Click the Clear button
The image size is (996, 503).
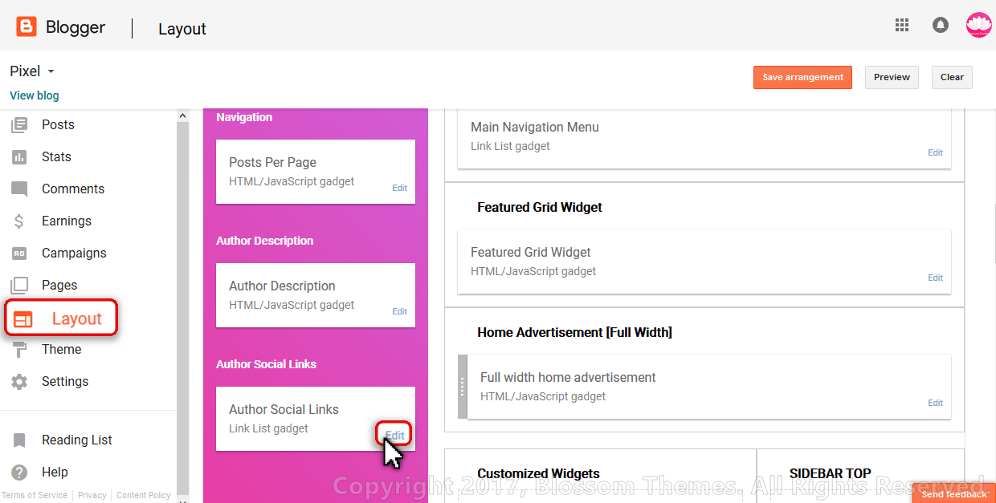pyautogui.click(x=952, y=77)
